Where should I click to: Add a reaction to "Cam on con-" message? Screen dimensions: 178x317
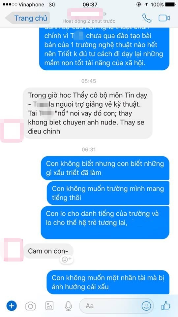67,259
